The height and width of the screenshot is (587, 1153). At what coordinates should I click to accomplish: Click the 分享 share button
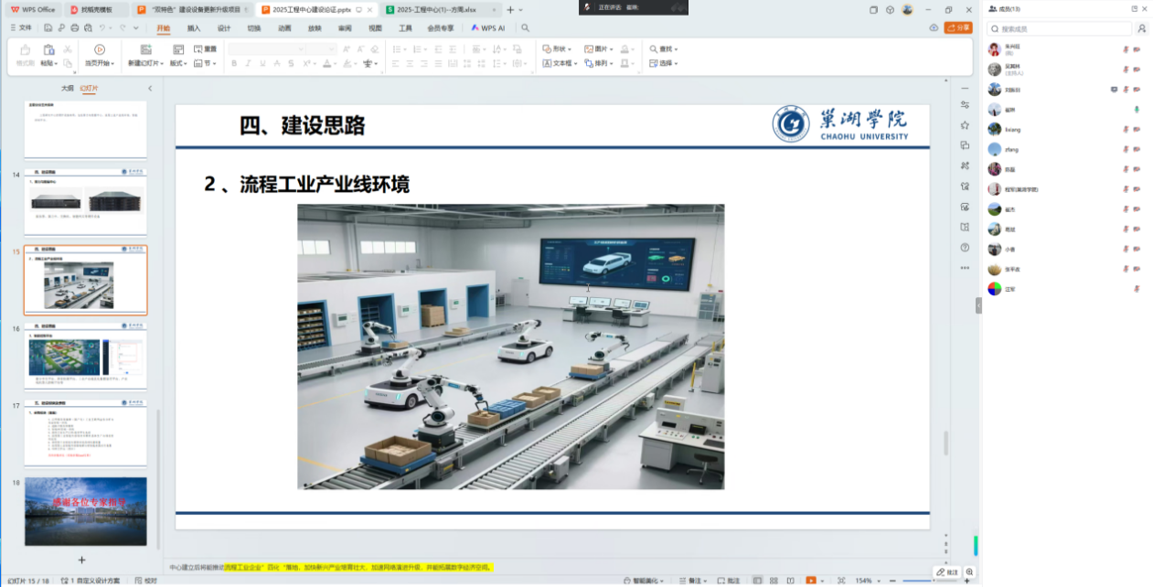[958, 28]
